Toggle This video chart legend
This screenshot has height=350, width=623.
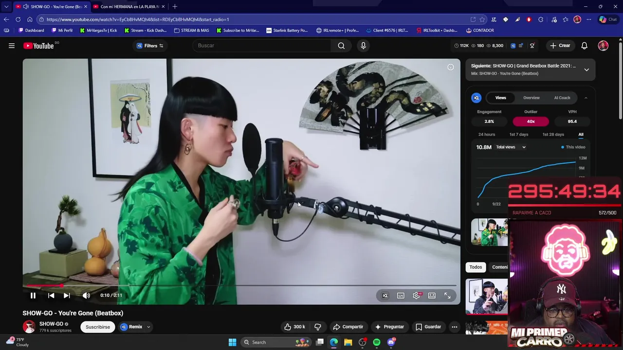(x=573, y=147)
